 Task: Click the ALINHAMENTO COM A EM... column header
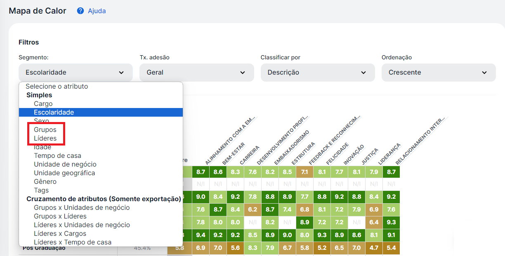(231, 141)
